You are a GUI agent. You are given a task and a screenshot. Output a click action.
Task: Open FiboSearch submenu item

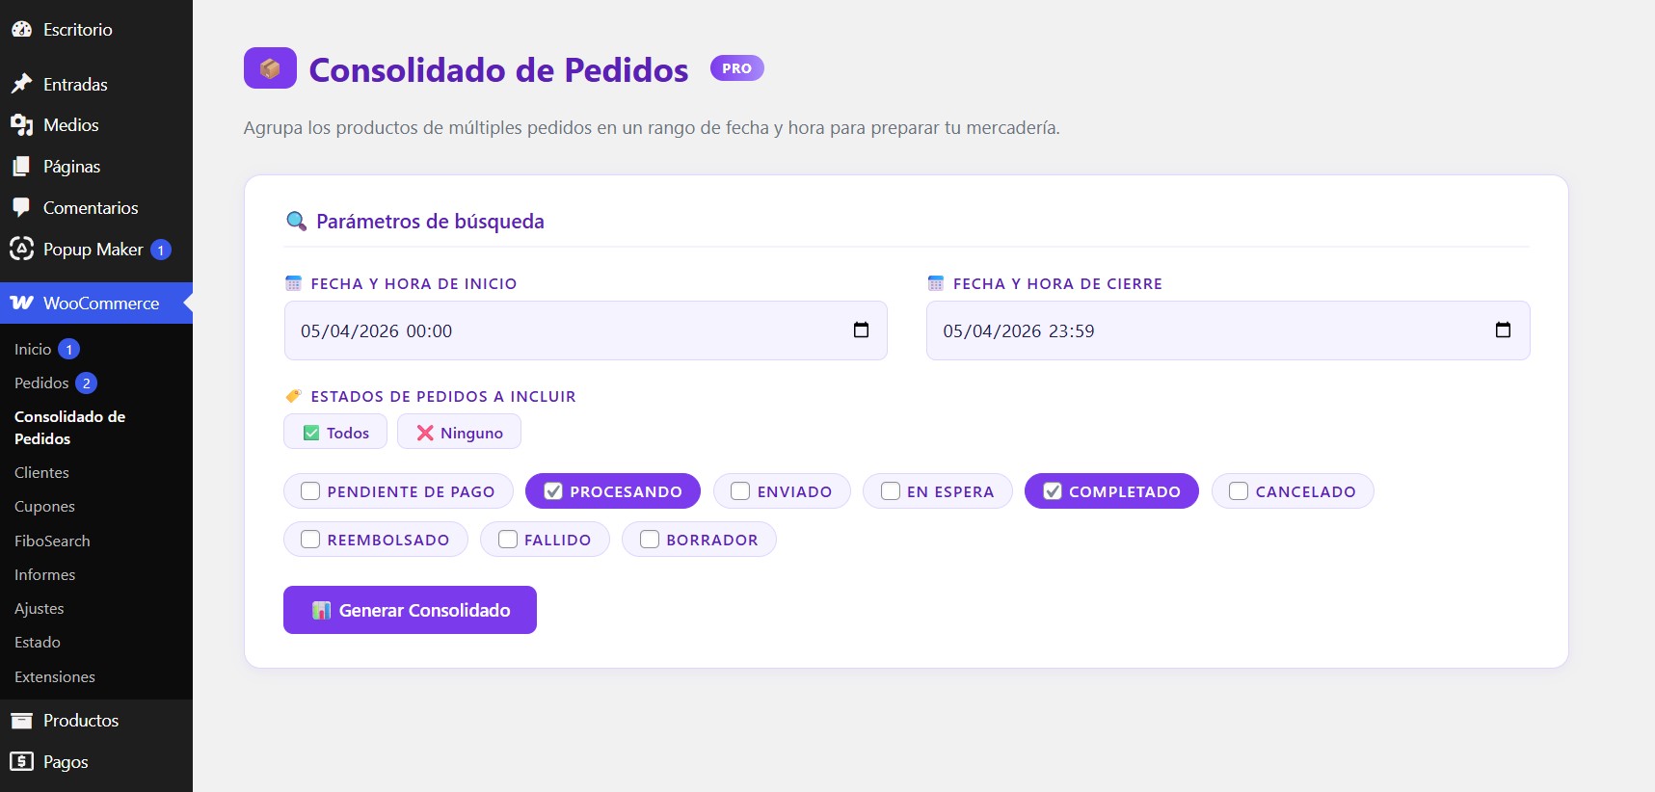click(52, 541)
